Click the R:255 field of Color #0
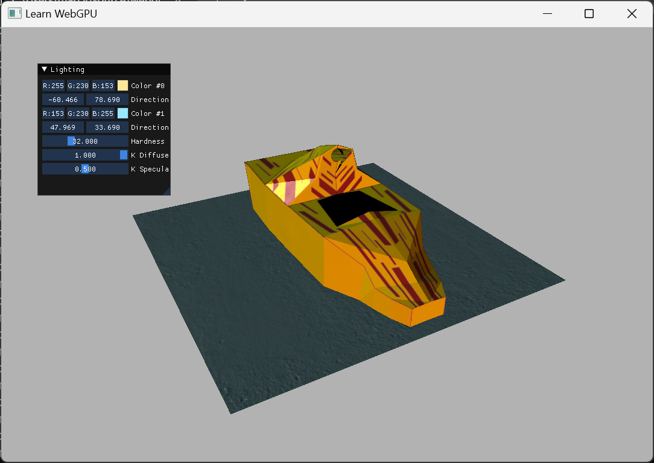 point(53,86)
